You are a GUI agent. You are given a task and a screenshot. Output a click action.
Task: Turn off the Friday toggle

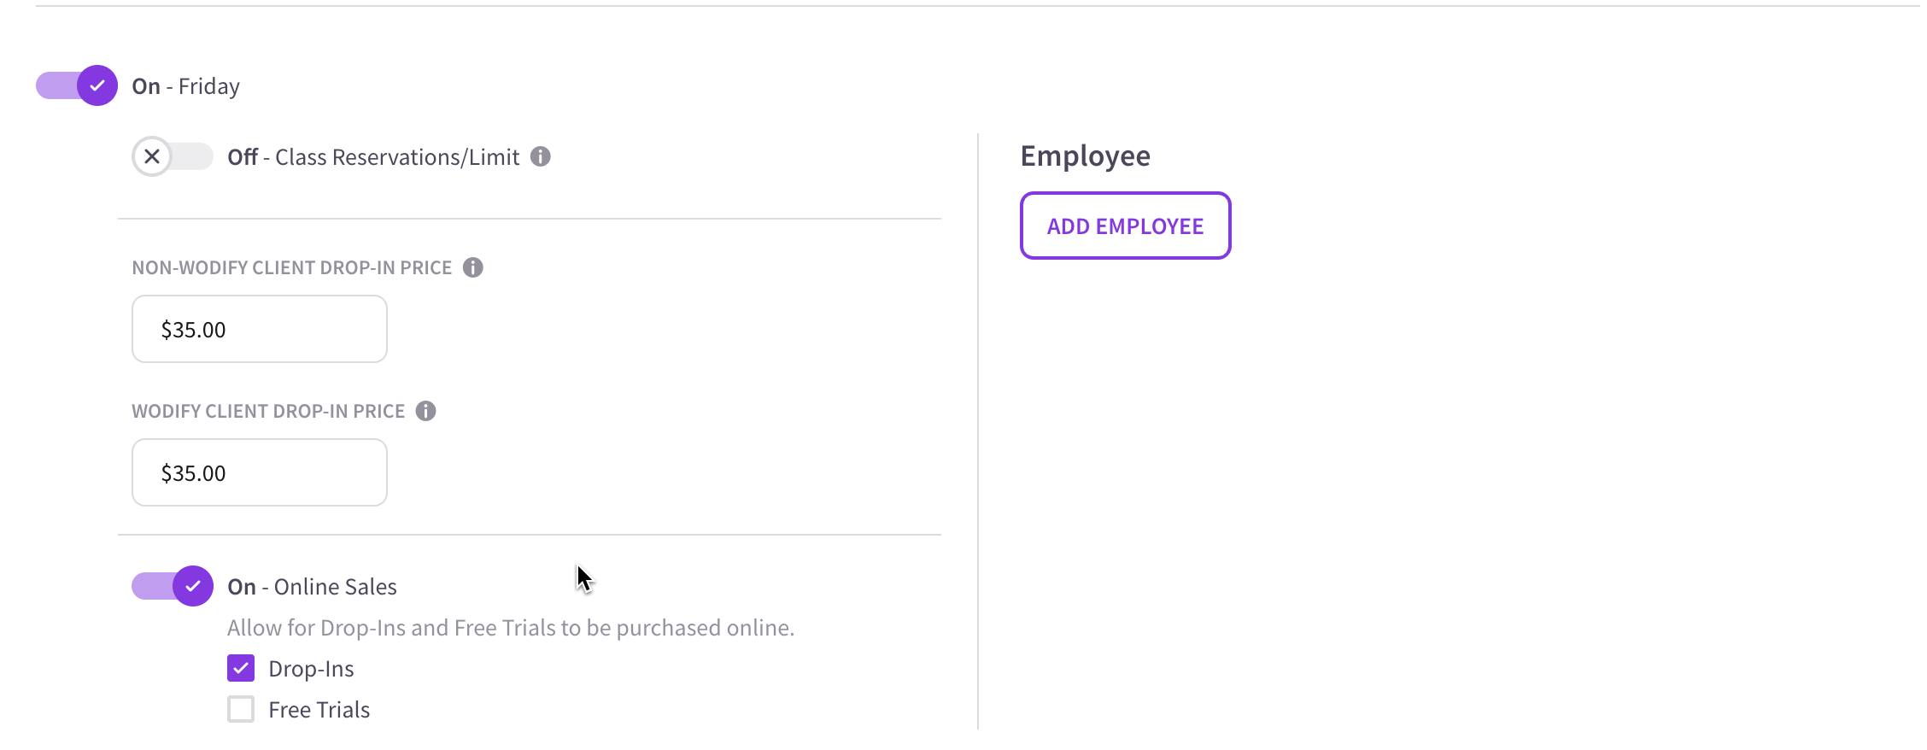pyautogui.click(x=77, y=85)
